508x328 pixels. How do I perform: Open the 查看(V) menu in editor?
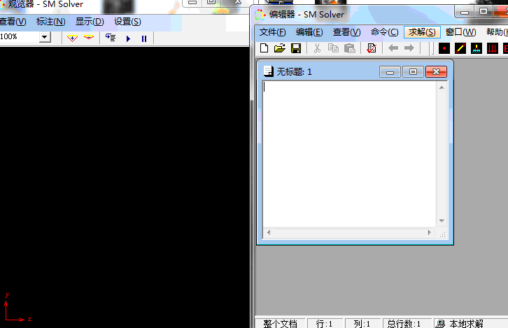click(x=346, y=32)
